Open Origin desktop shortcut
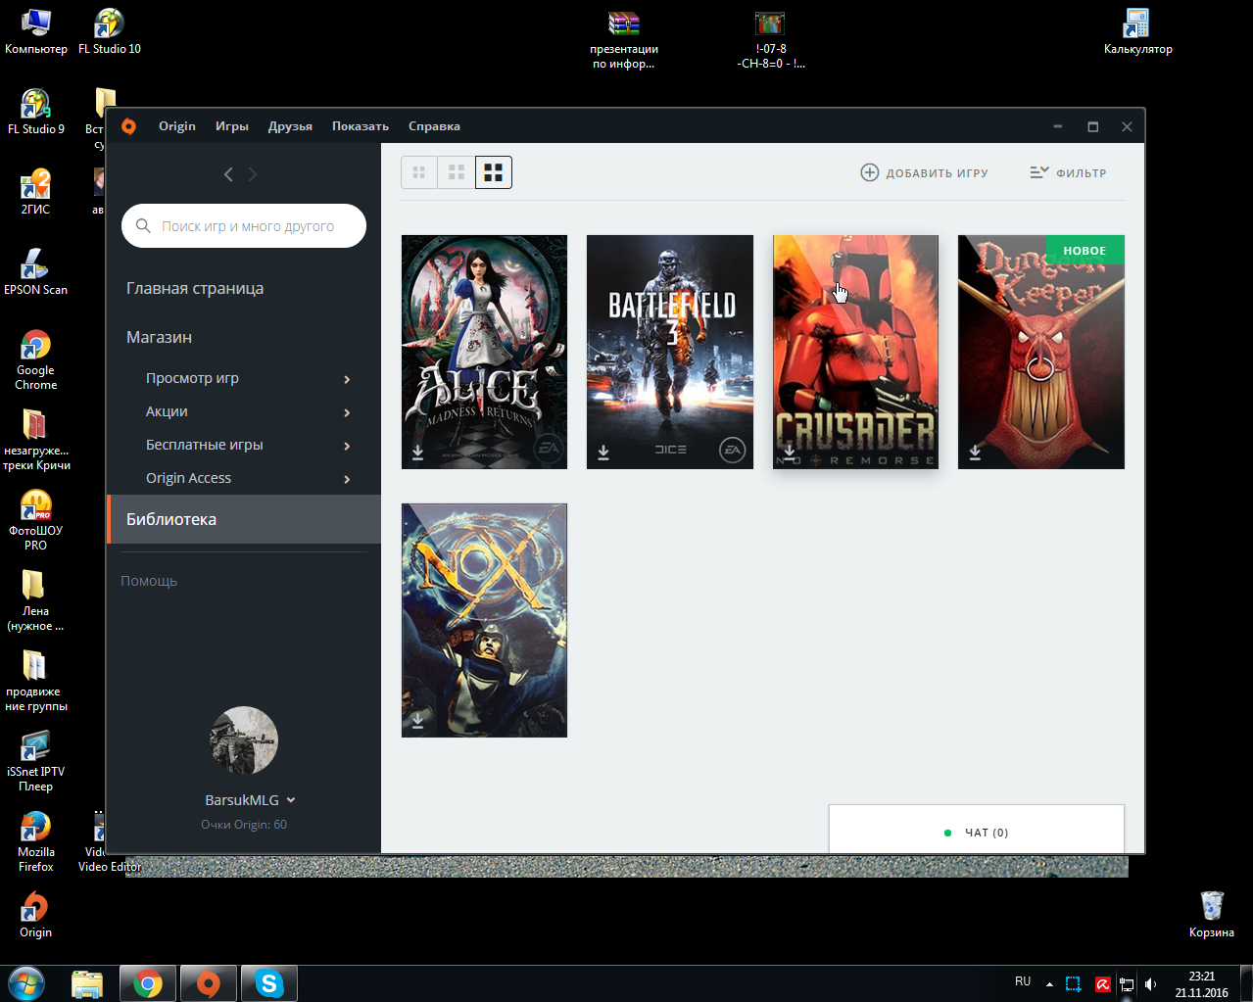The image size is (1253, 1002). click(x=35, y=915)
